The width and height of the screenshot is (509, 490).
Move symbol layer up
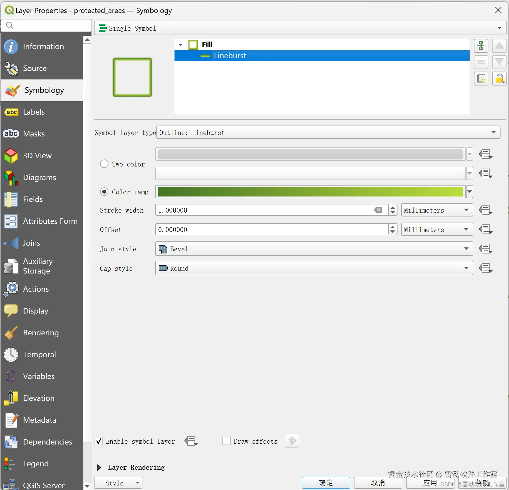click(x=499, y=46)
